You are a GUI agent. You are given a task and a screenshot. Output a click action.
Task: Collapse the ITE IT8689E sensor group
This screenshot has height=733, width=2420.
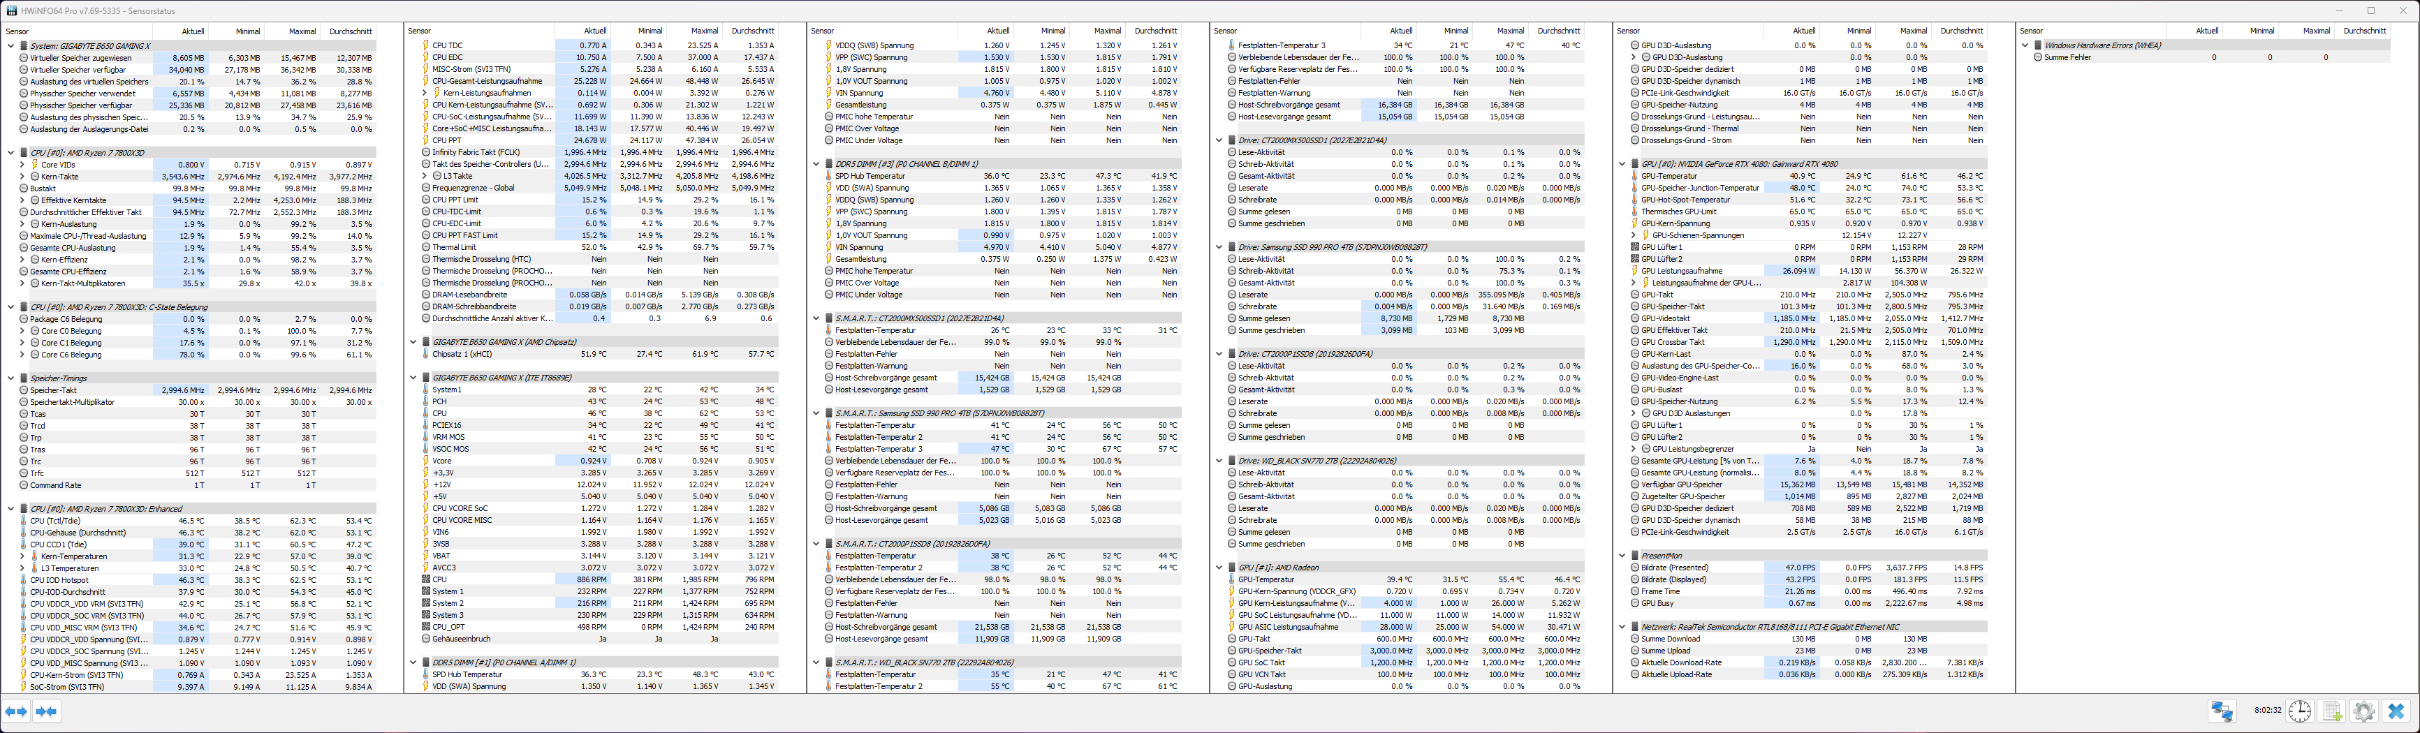tap(413, 378)
